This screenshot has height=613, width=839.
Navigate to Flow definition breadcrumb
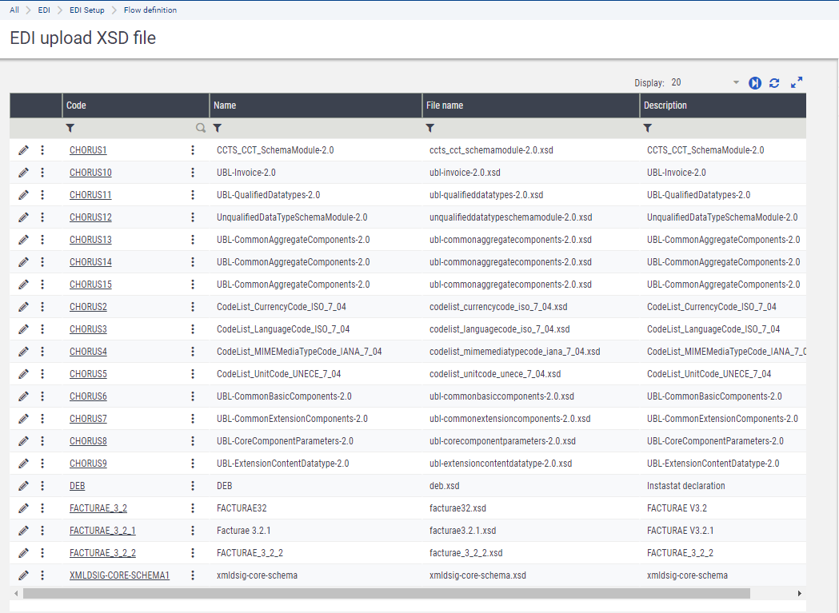pos(150,10)
